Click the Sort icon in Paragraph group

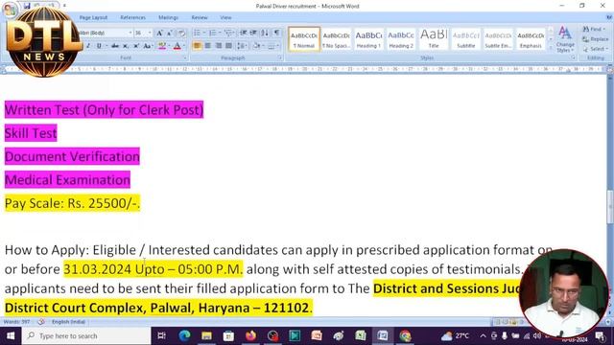265,34
